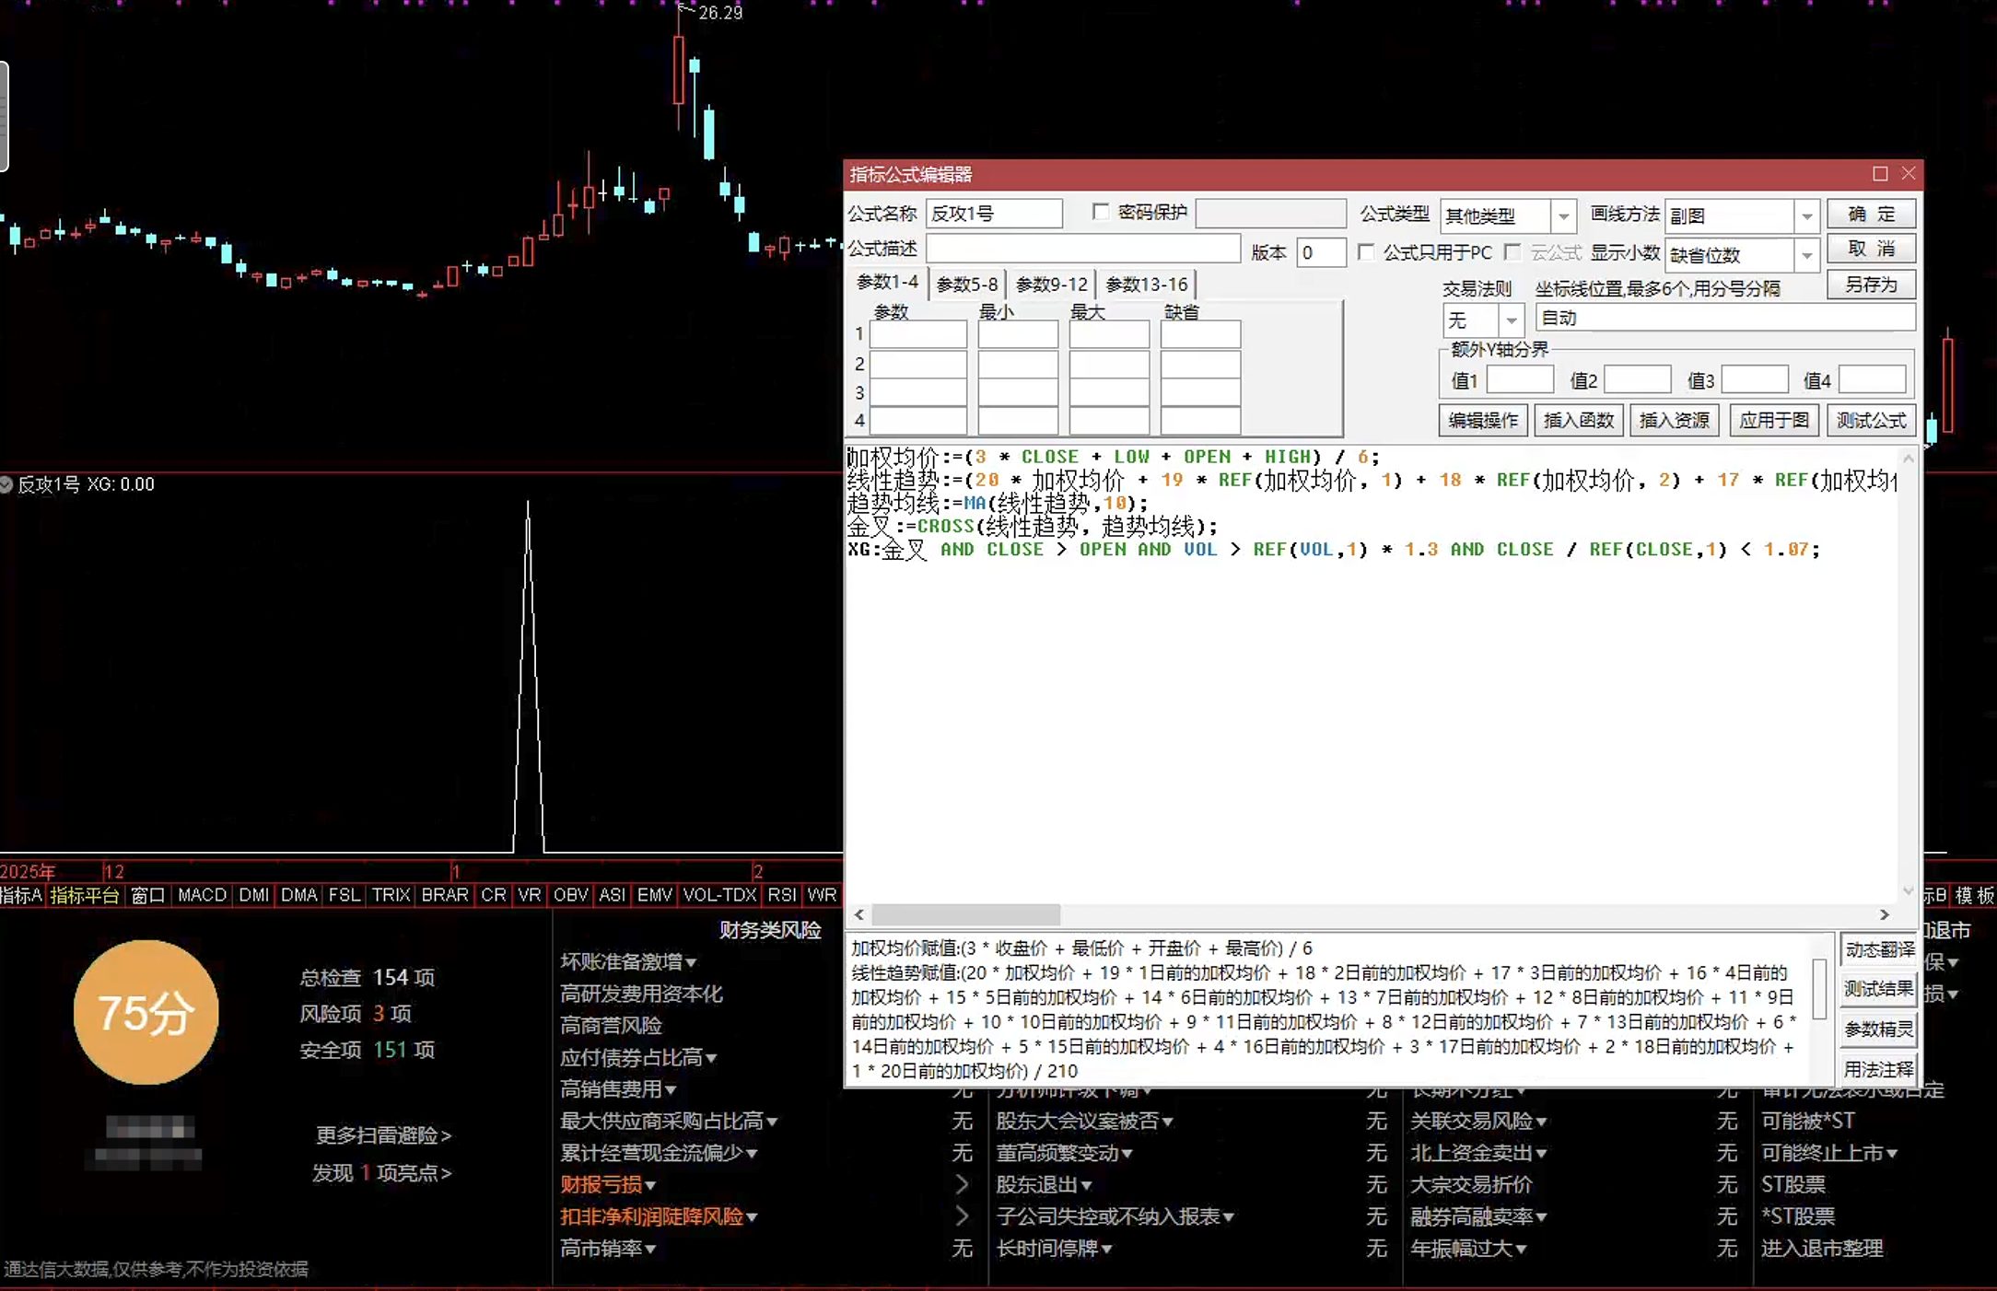This screenshot has height=1291, width=1997.
Task: Switch to the 参数1-4 tab
Action: coord(887,283)
